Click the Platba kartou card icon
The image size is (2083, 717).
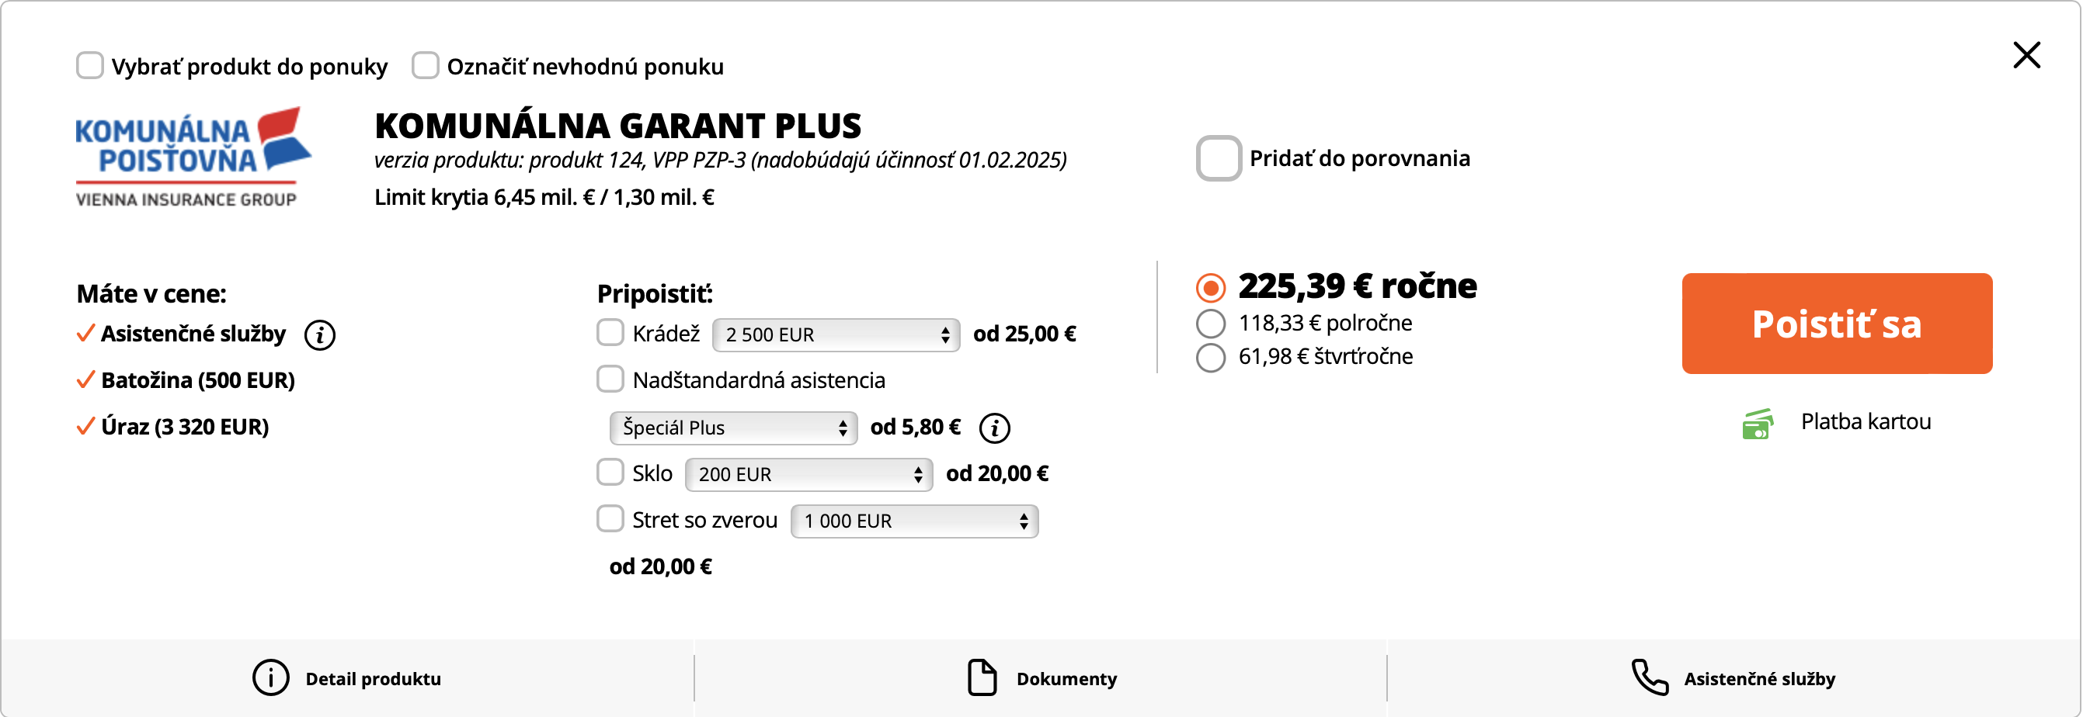[1758, 424]
